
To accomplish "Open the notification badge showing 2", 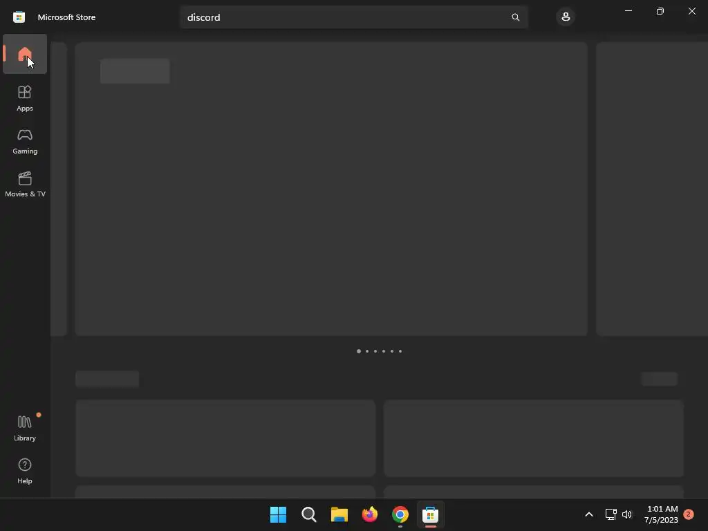I will tap(689, 514).
